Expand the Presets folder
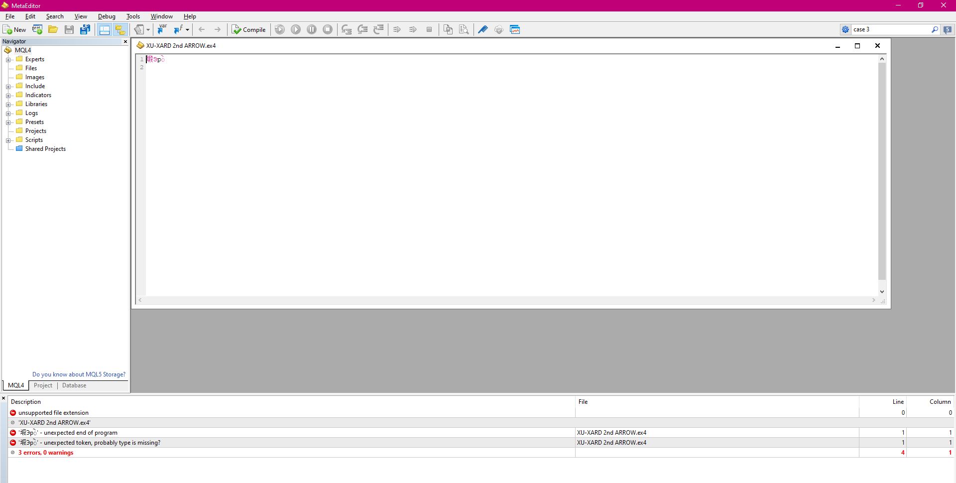Image resolution: width=956 pixels, height=483 pixels. pyautogui.click(x=8, y=122)
